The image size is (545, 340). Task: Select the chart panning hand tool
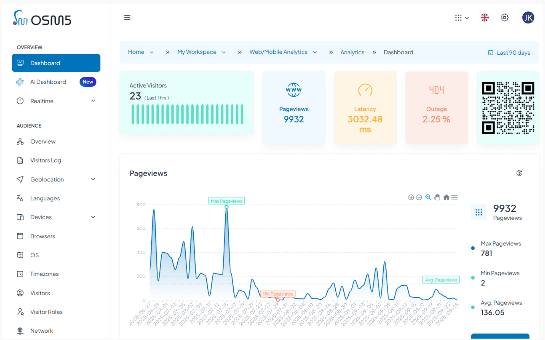coord(437,197)
